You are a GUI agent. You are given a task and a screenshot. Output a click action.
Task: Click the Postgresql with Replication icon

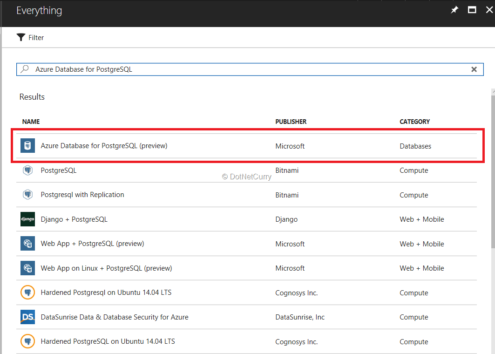tap(28, 195)
